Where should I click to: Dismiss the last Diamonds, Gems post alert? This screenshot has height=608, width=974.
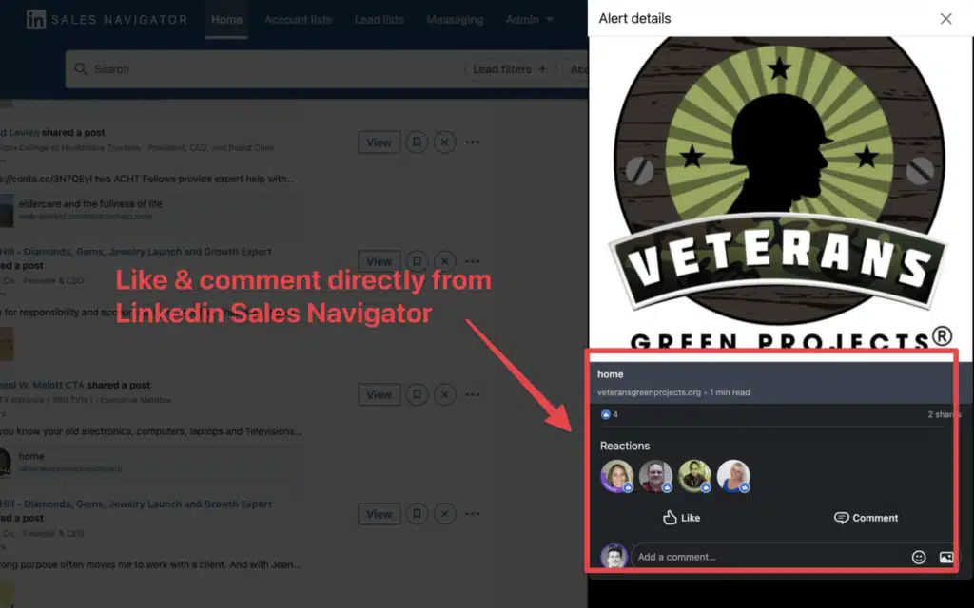coord(445,514)
